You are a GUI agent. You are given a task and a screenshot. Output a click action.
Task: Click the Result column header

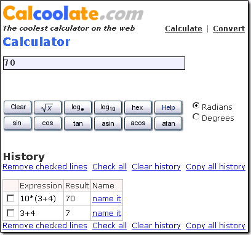pos(77,185)
